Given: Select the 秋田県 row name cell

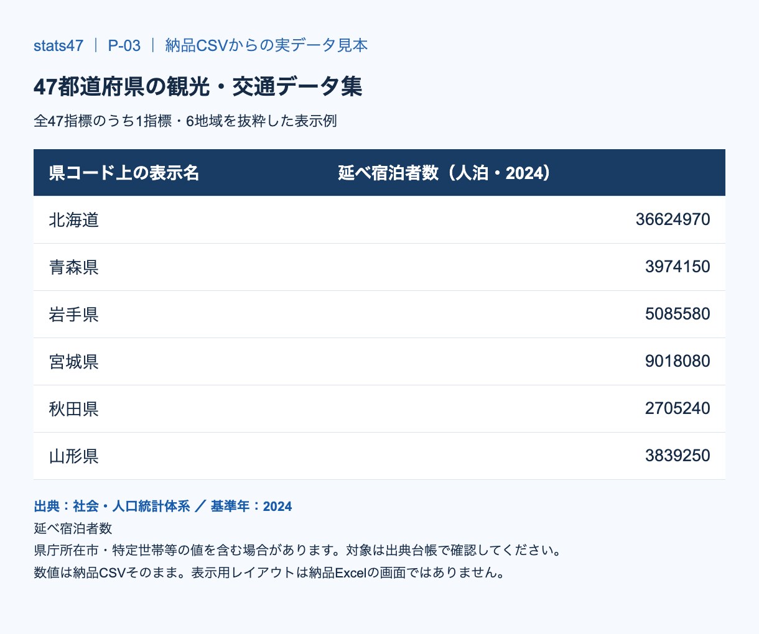Looking at the screenshot, I should (x=74, y=409).
